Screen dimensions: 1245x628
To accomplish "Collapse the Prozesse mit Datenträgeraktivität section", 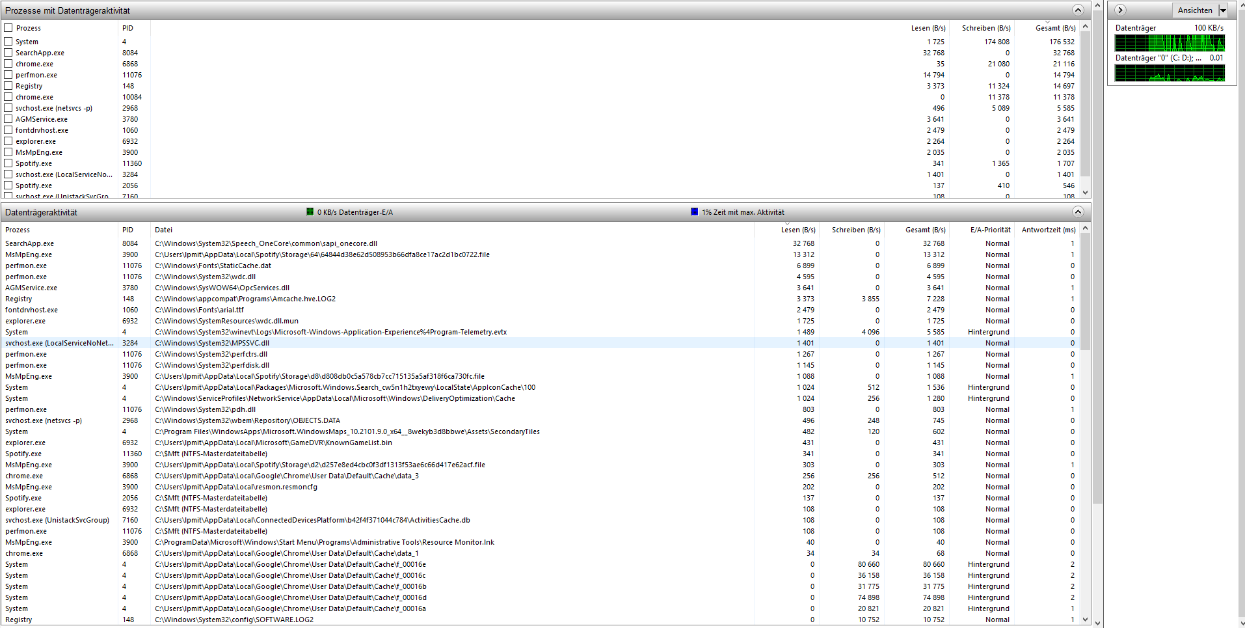I will (x=1078, y=10).
